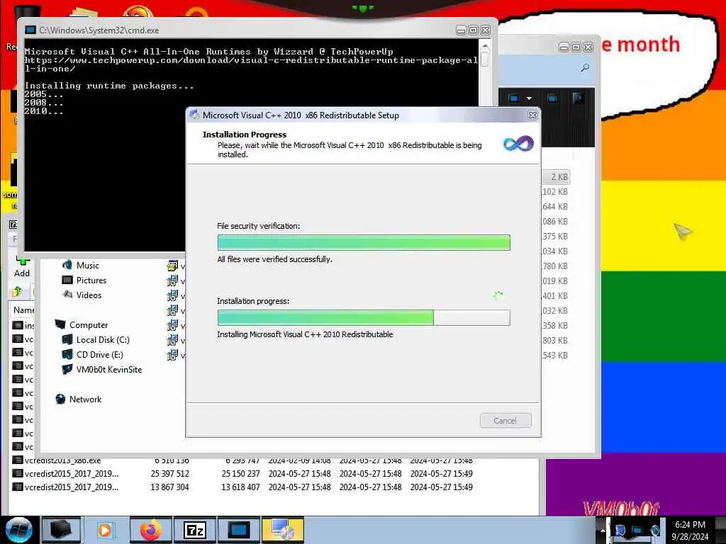Click the 2 KB size cell in Explorer
Screen dimensions: 726x544
559,176
